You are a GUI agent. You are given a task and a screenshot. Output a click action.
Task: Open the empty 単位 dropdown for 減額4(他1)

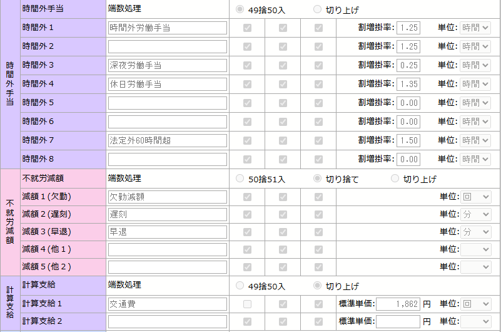click(475, 249)
